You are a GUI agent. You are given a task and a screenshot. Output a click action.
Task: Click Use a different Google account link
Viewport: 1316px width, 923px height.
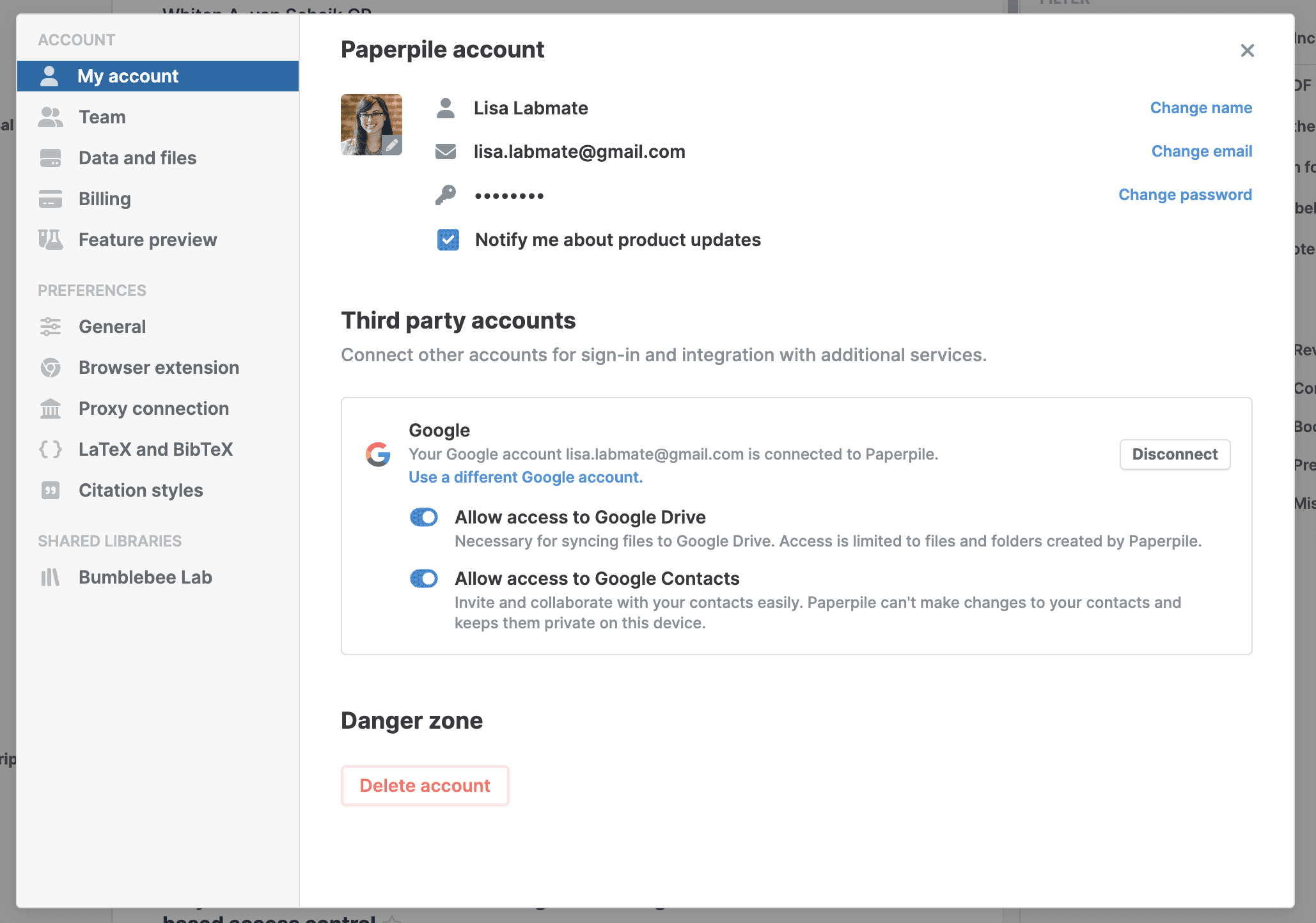coord(526,477)
